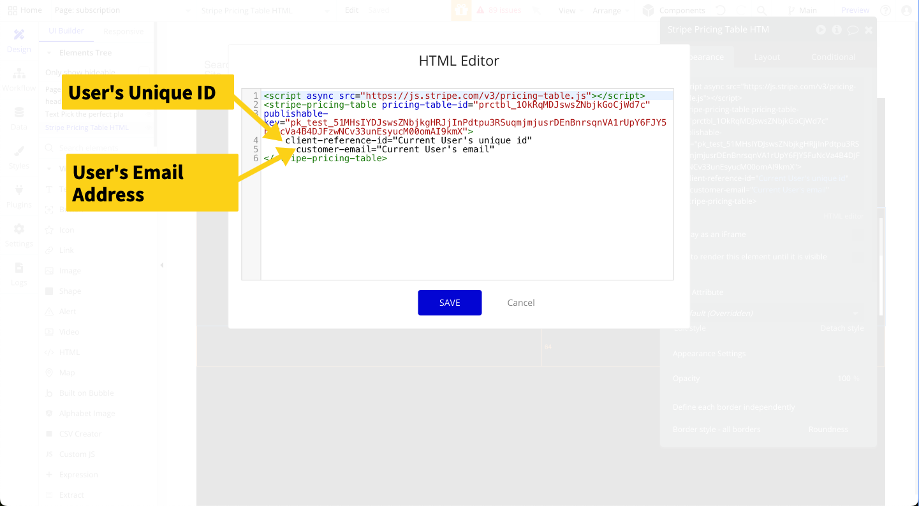Image resolution: width=919 pixels, height=506 pixels.
Task: Switch to the Layout tab
Action: 767,57
